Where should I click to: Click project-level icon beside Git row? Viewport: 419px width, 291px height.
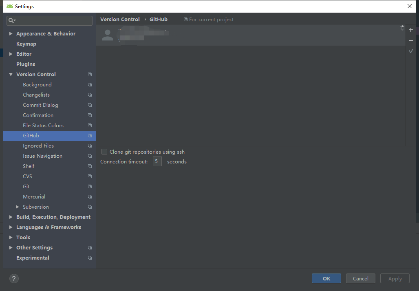pyautogui.click(x=90, y=187)
